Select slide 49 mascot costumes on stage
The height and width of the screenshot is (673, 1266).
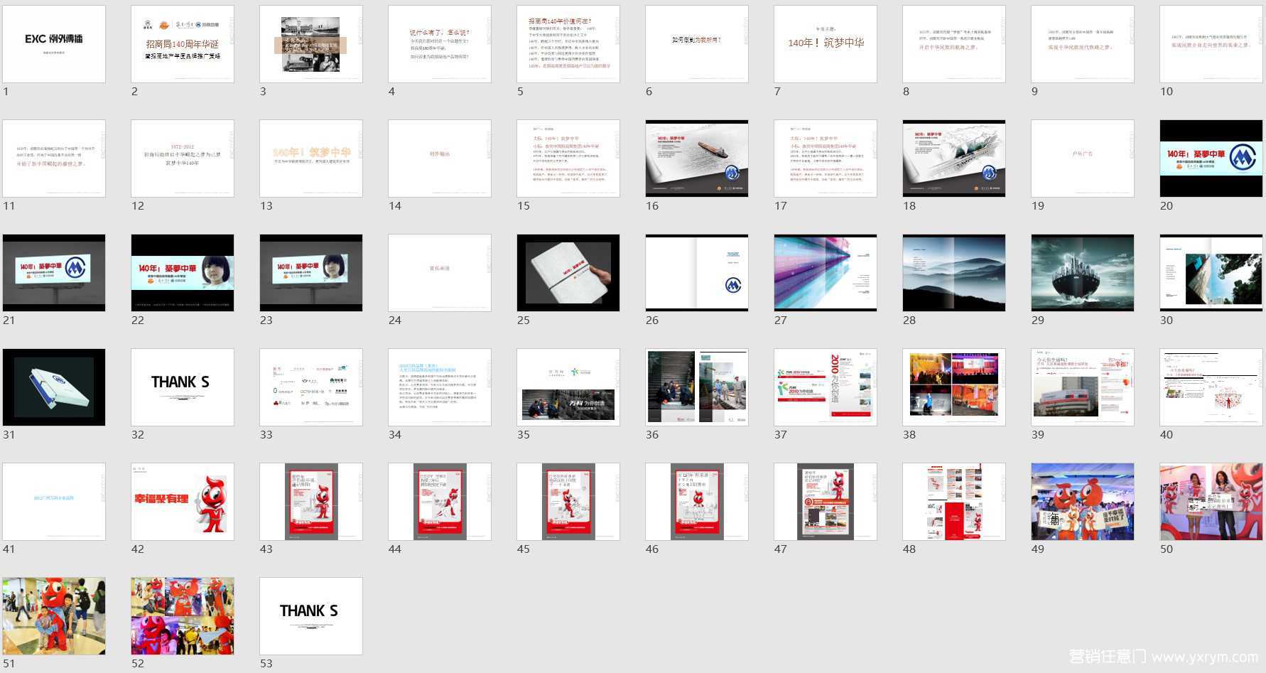tap(1083, 502)
